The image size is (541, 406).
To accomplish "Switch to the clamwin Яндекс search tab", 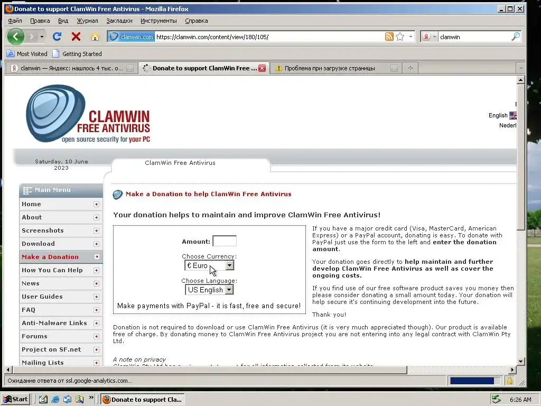I will [71, 68].
